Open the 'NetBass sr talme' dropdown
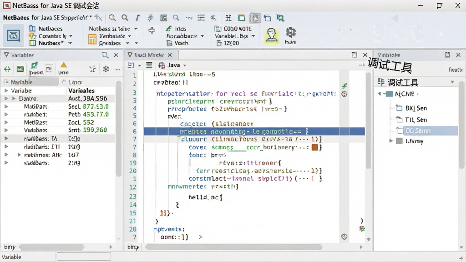Image resolution: width=466 pixels, height=262 pixels. click(x=136, y=29)
